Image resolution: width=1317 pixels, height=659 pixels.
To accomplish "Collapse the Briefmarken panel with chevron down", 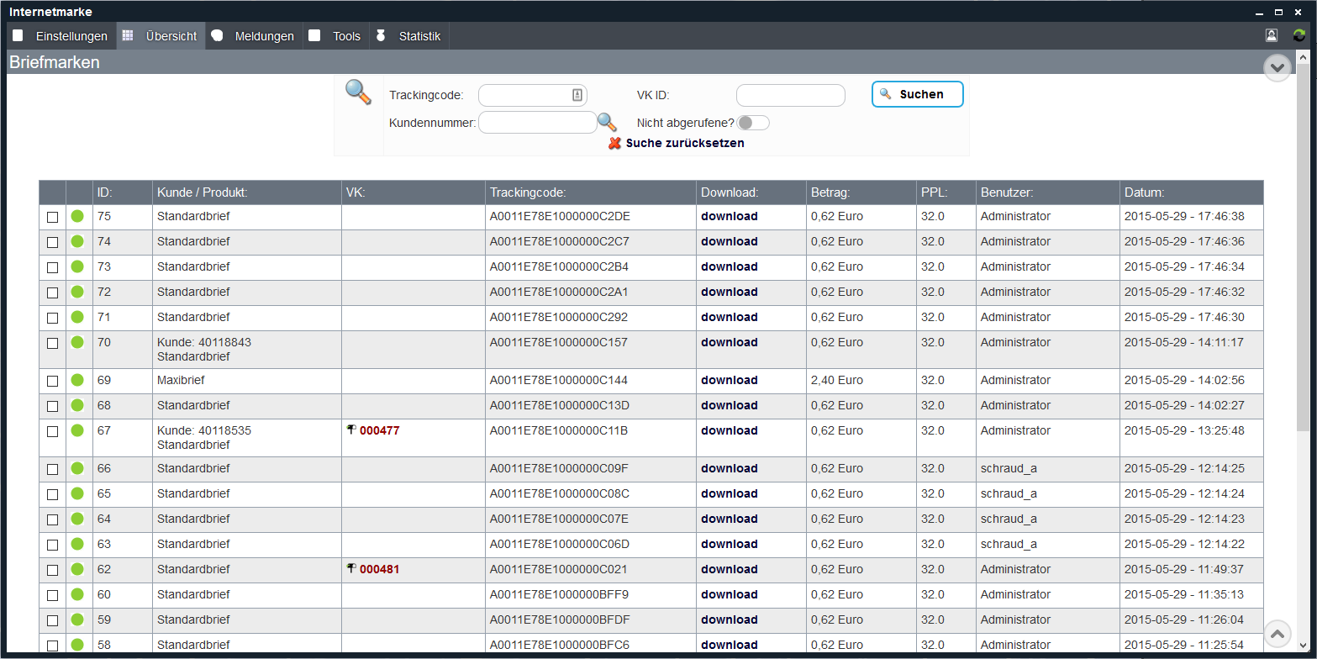I will tap(1277, 67).
